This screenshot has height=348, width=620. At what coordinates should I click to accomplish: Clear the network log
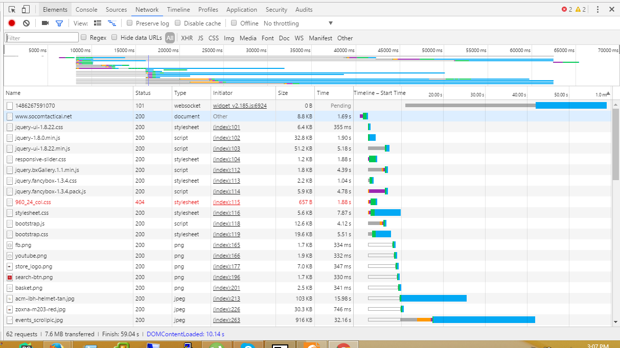point(26,23)
